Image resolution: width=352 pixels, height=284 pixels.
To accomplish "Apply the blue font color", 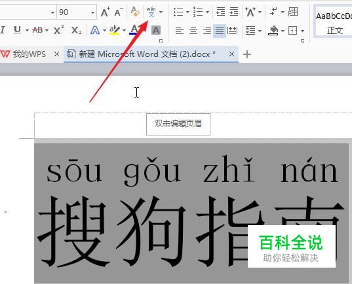I will (x=134, y=30).
